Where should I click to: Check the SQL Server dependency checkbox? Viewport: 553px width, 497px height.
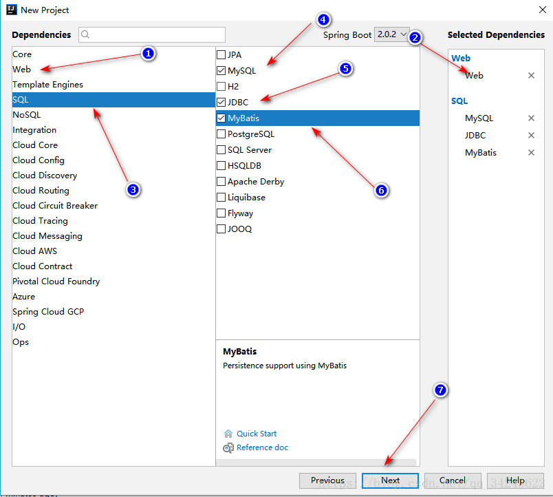pos(221,149)
